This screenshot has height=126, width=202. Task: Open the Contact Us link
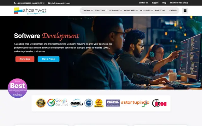(x=143, y=3)
